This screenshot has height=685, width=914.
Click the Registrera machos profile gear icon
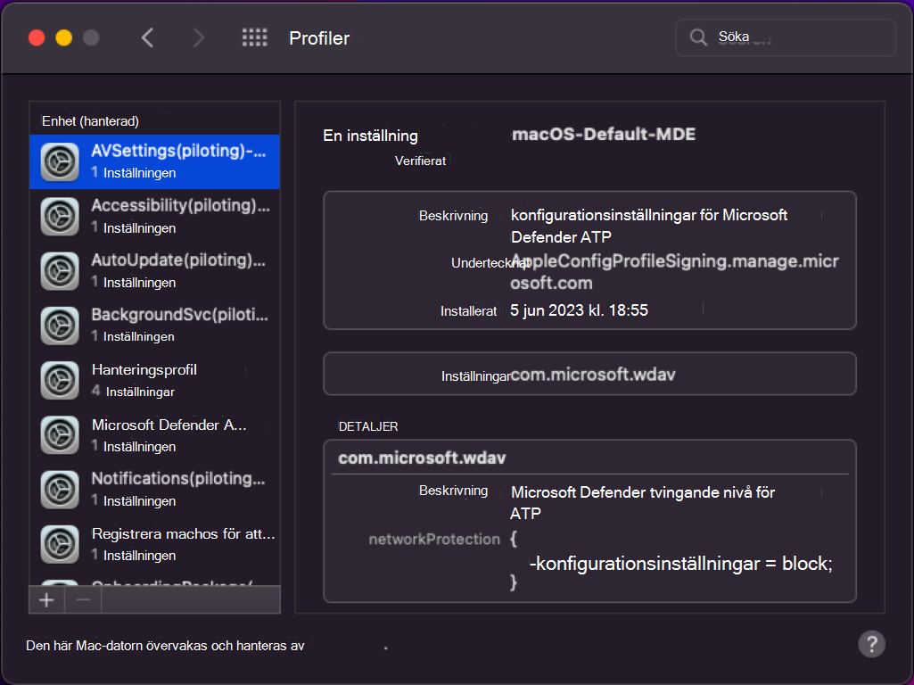pyautogui.click(x=60, y=544)
